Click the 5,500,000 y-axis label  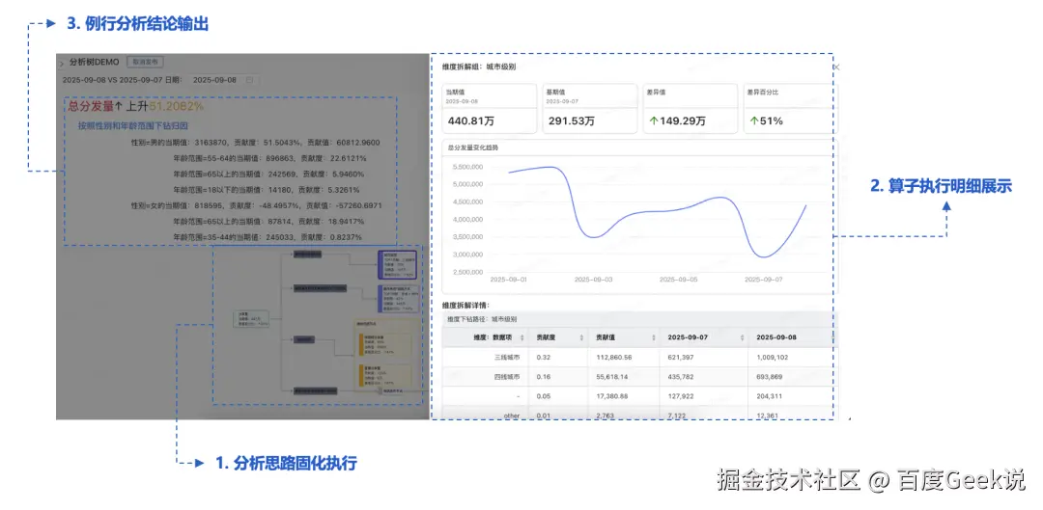[x=467, y=167]
